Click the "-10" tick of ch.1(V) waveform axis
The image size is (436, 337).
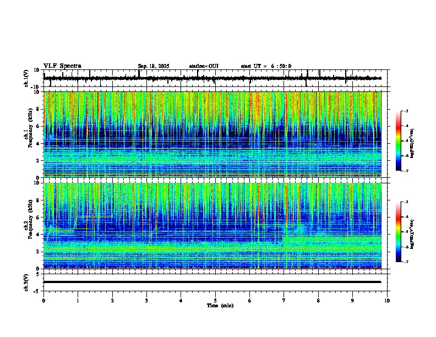pyautogui.click(x=36, y=87)
